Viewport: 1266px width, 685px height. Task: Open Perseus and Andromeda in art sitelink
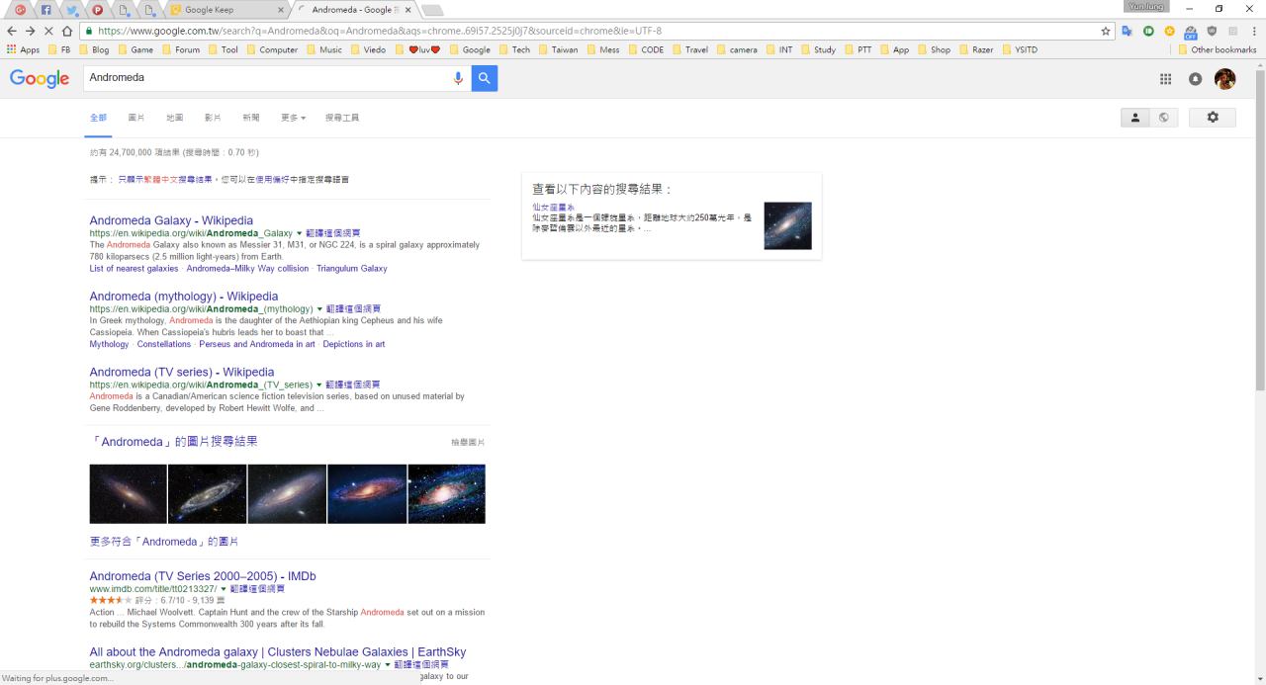(257, 345)
